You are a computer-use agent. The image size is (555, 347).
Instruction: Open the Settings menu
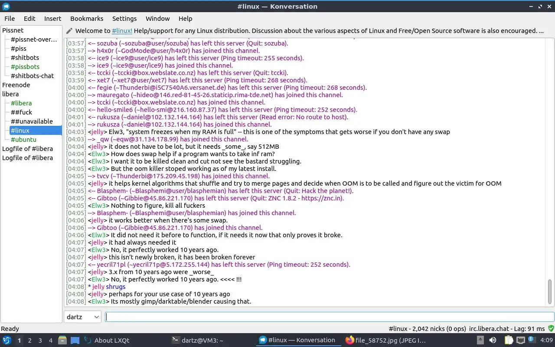124,19
